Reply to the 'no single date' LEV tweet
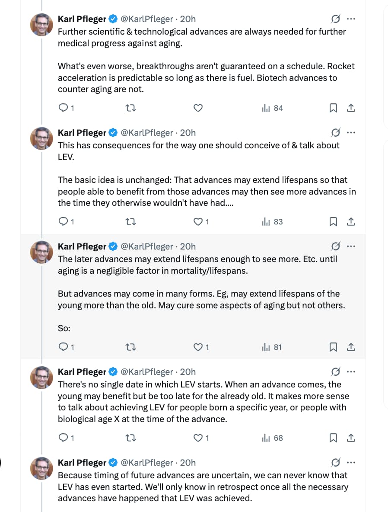The height and width of the screenshot is (512, 388). pyautogui.click(x=64, y=438)
